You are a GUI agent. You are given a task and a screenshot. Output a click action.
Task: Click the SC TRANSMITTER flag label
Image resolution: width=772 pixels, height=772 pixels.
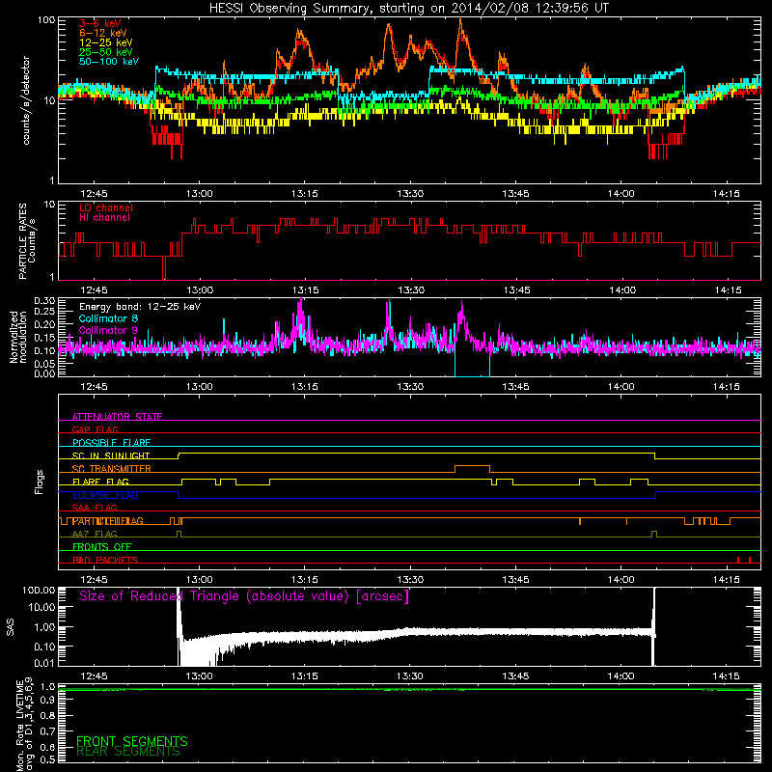[x=112, y=469]
